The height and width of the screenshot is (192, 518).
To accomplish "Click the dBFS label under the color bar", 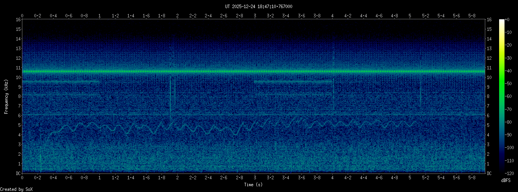I will point(506,180).
